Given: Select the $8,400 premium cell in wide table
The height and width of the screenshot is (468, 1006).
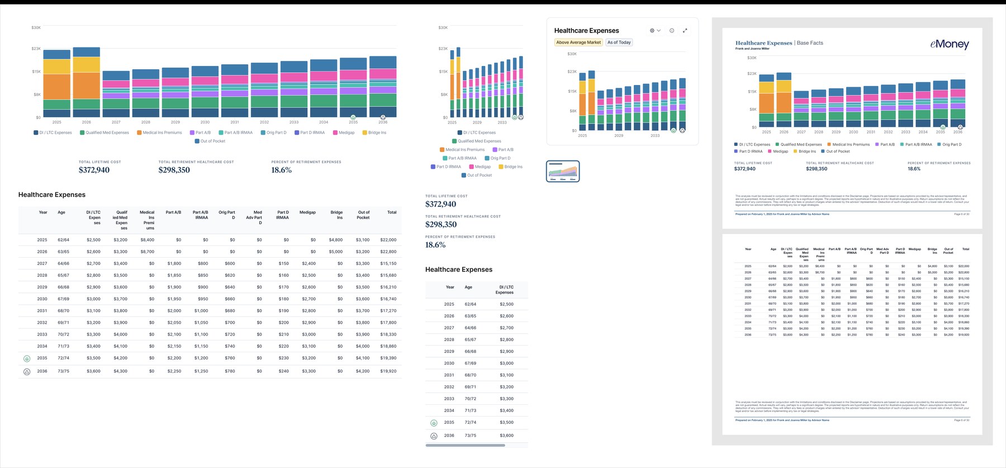Looking at the screenshot, I should click(x=147, y=240).
